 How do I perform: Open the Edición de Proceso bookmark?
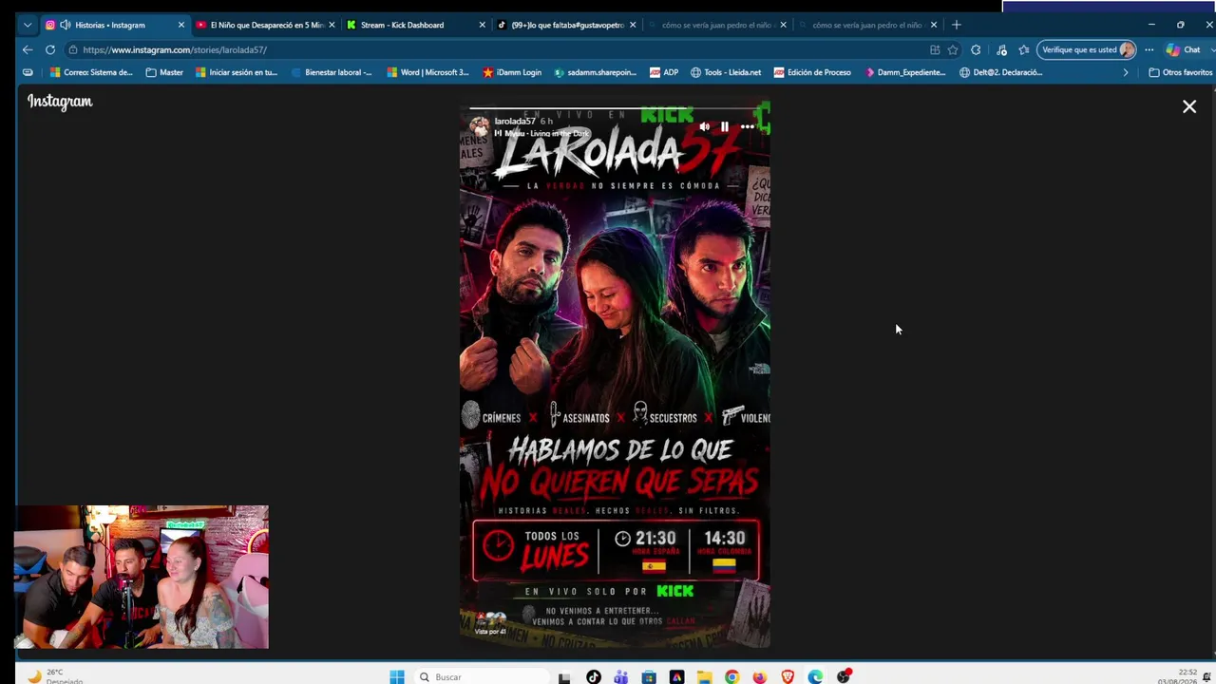(x=812, y=72)
